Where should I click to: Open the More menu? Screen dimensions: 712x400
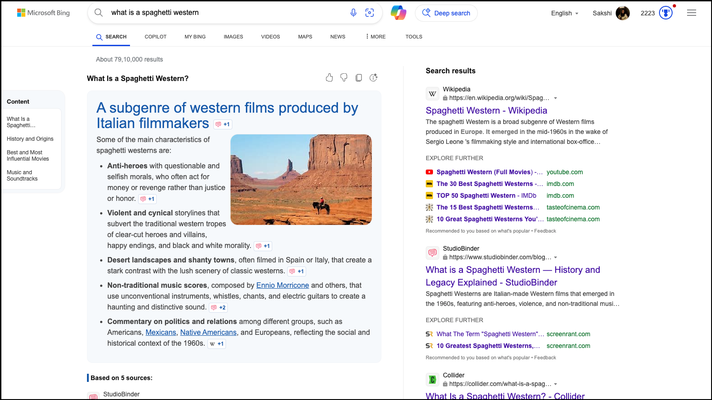pyautogui.click(x=375, y=37)
